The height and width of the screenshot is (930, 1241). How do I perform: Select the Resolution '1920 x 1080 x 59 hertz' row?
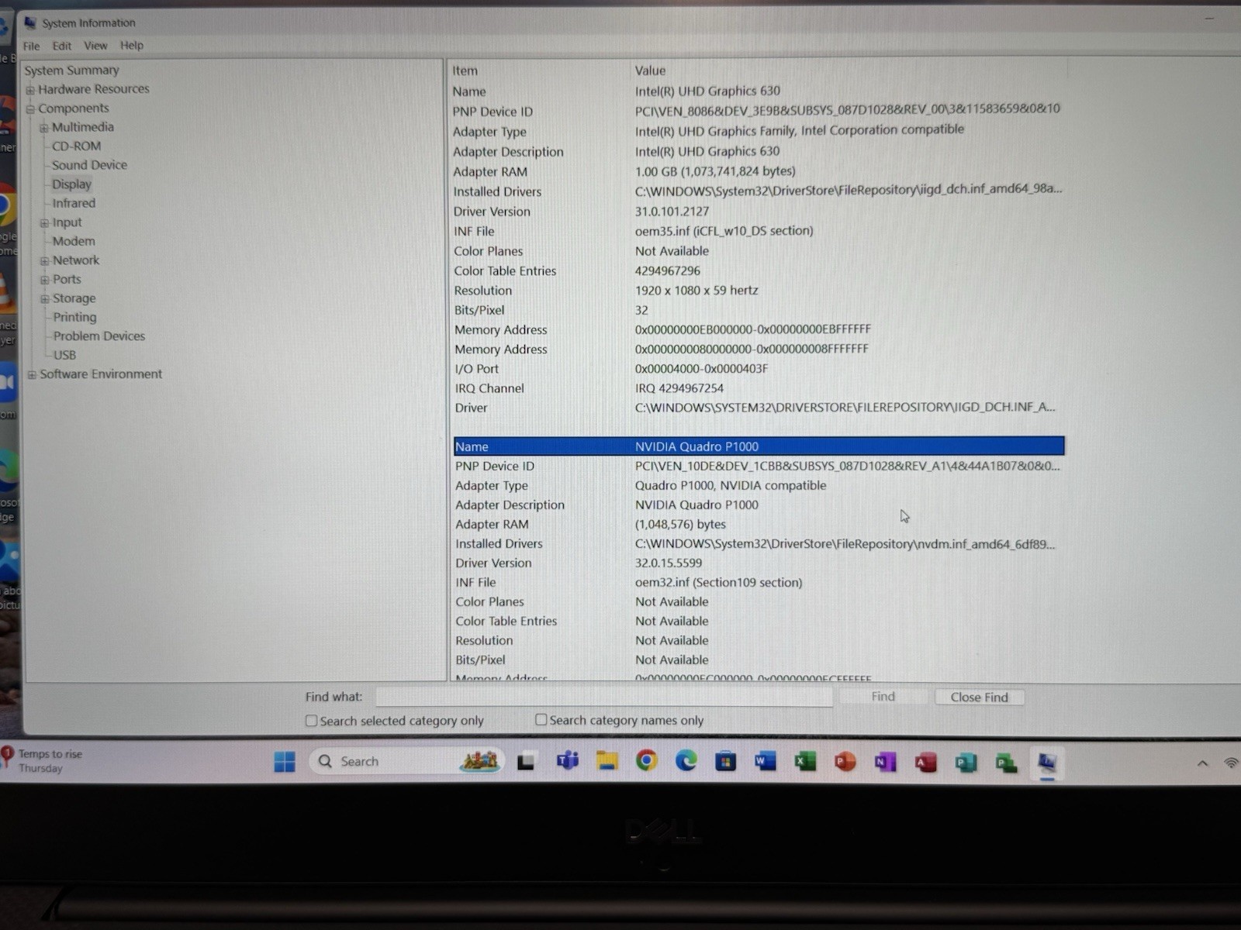click(759, 291)
